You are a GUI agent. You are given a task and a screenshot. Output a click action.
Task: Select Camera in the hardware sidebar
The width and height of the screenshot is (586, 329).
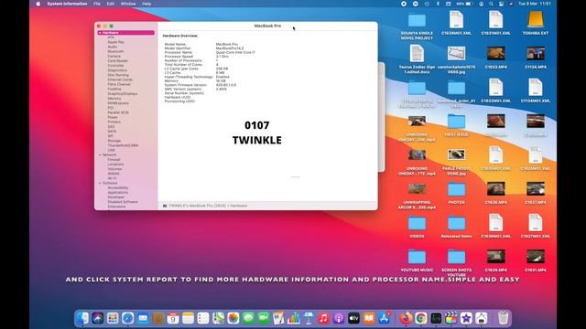click(114, 56)
